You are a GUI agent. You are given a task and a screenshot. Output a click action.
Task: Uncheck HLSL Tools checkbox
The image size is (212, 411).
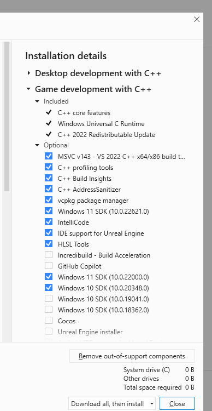tap(49, 244)
